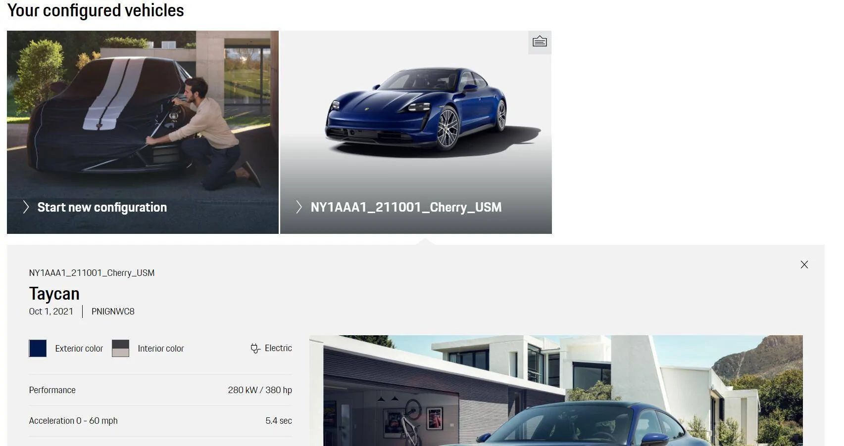Click the Electric plug icon
Screen dimensions: 844x446
click(255, 349)
